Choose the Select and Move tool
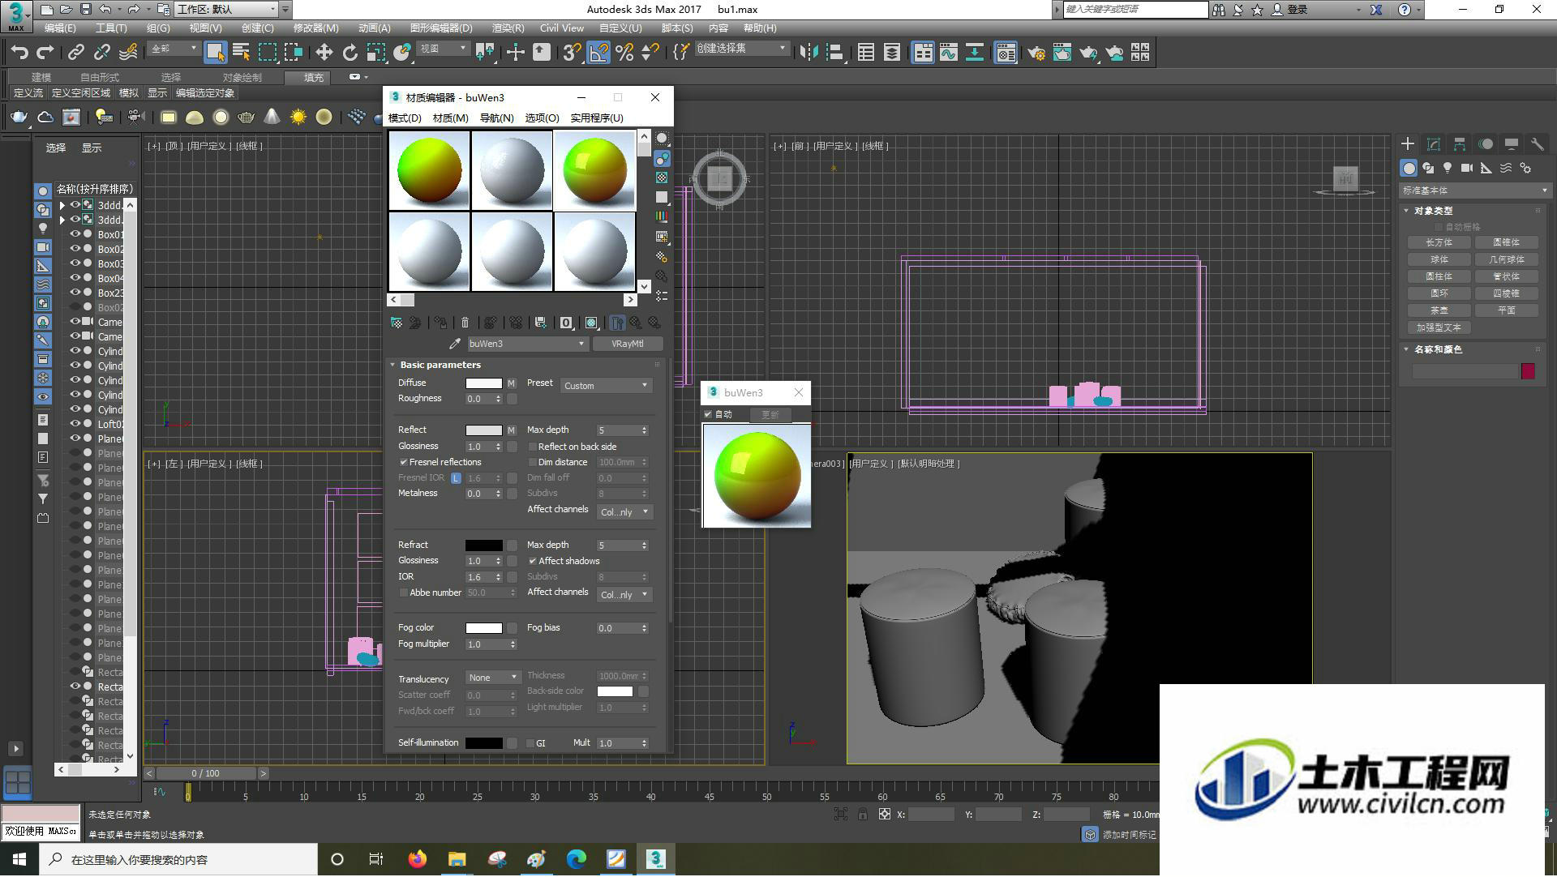The image size is (1557, 877). pos(324,53)
